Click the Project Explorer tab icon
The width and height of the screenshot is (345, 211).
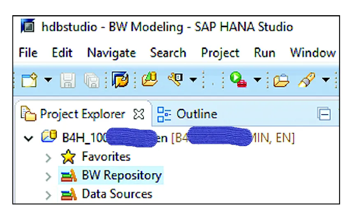[x=28, y=114]
